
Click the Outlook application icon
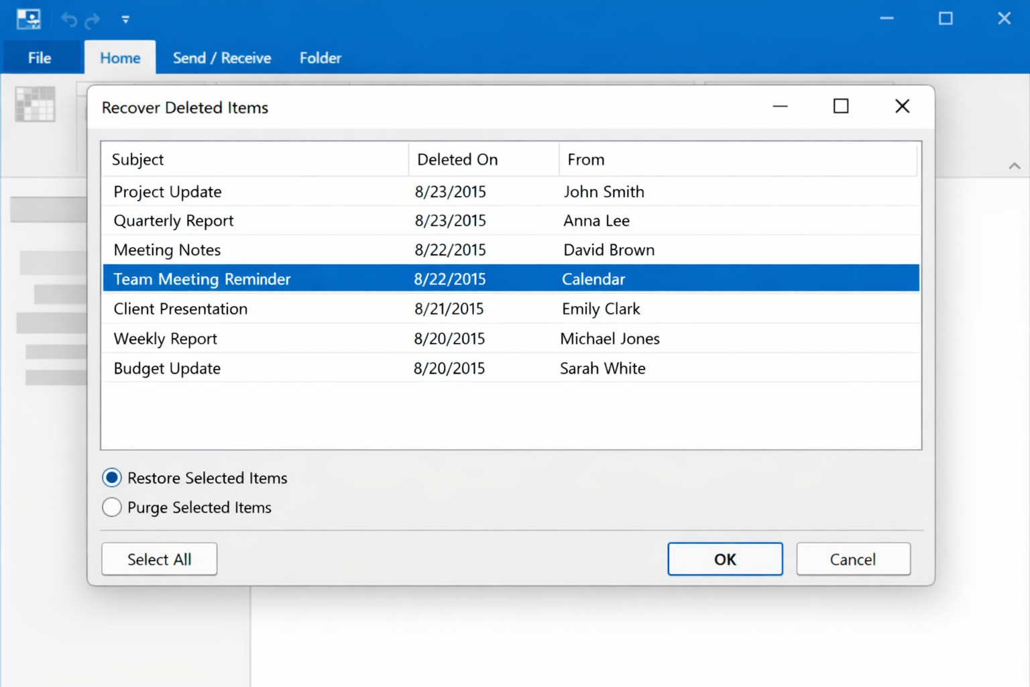28,19
